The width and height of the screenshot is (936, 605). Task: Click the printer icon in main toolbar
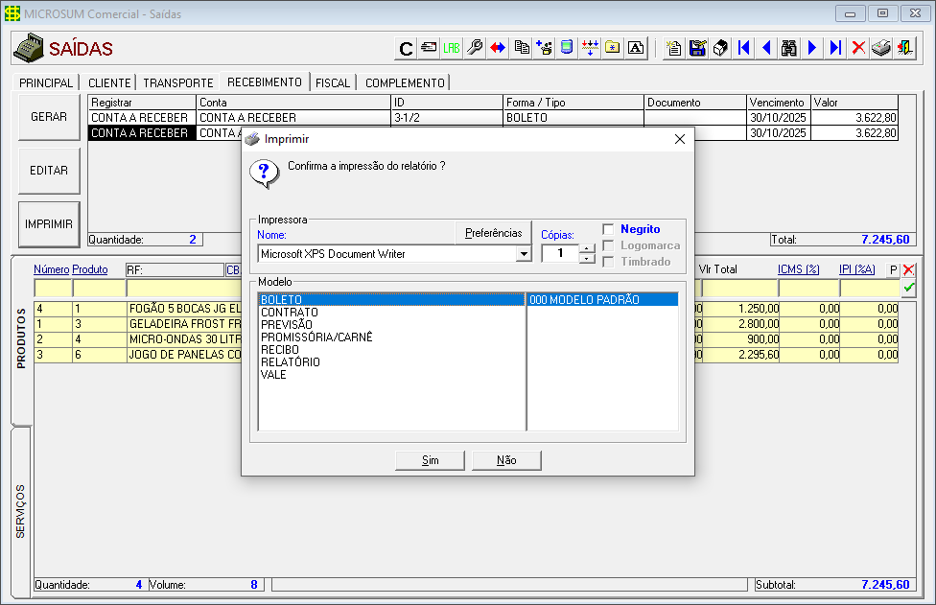(881, 48)
